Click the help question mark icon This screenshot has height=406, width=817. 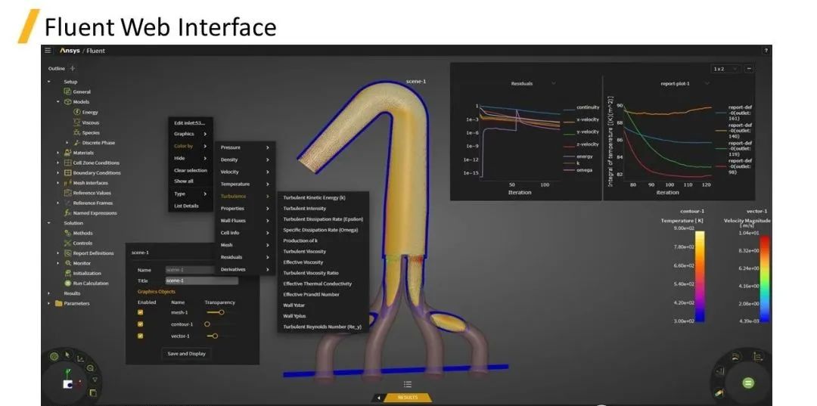(766, 51)
